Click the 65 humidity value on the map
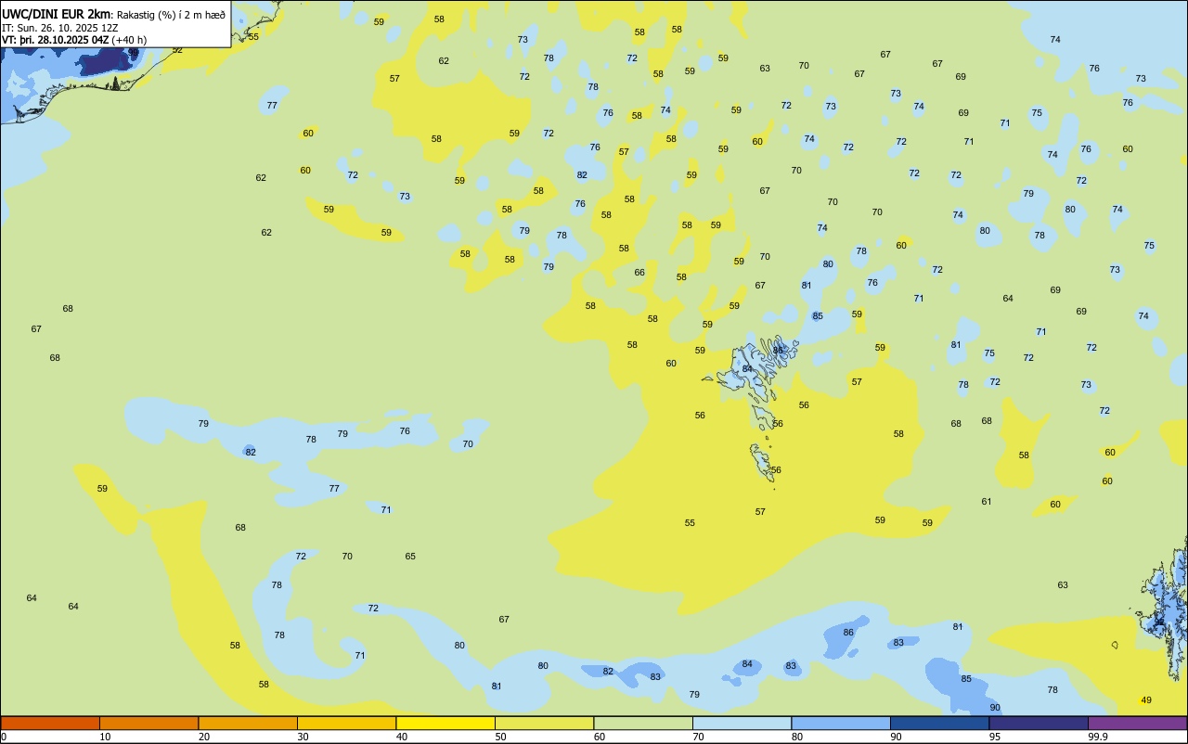The image size is (1188, 744). 410,557
